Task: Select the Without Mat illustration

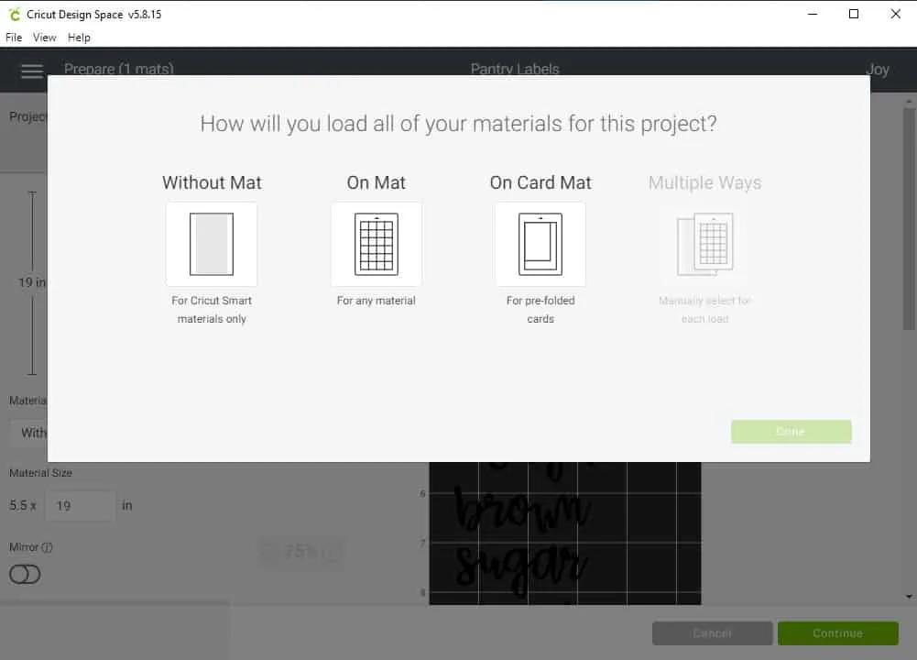Action: 212,244
